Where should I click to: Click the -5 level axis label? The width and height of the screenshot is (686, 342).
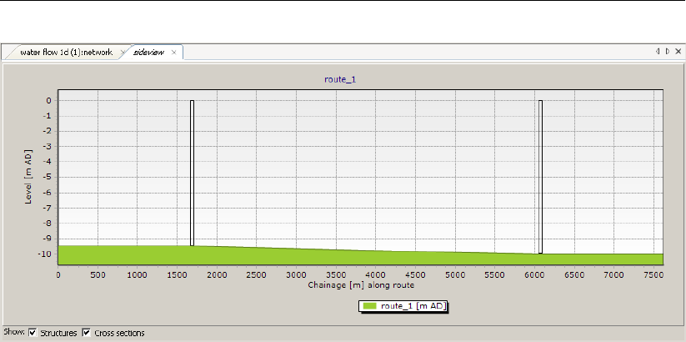(x=48, y=178)
